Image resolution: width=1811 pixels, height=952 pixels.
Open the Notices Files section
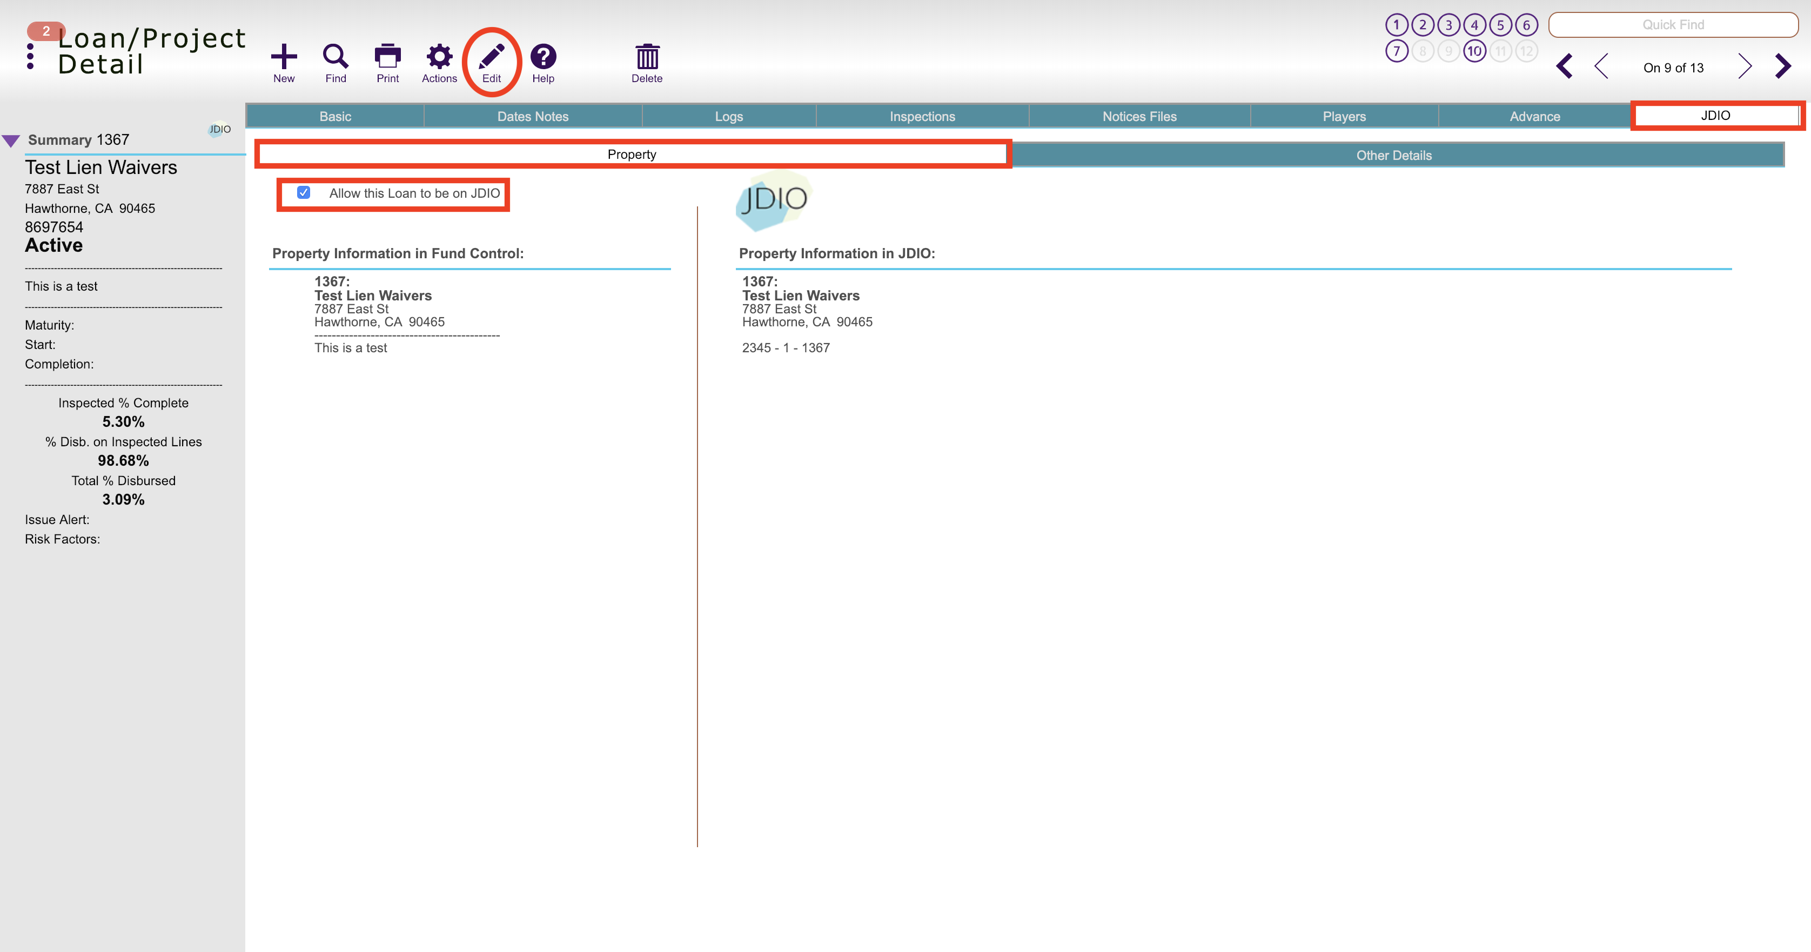1138,116
